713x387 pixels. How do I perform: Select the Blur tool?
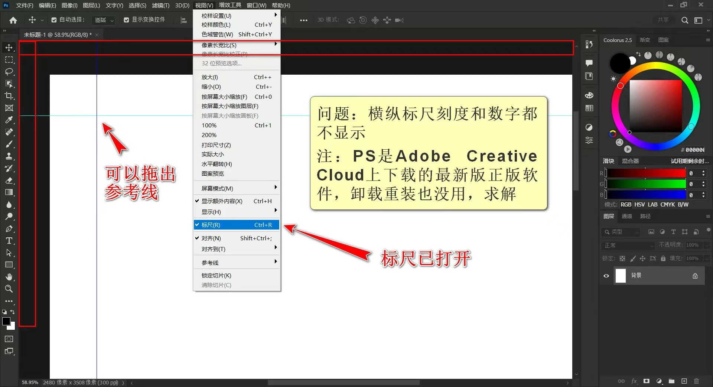point(9,205)
